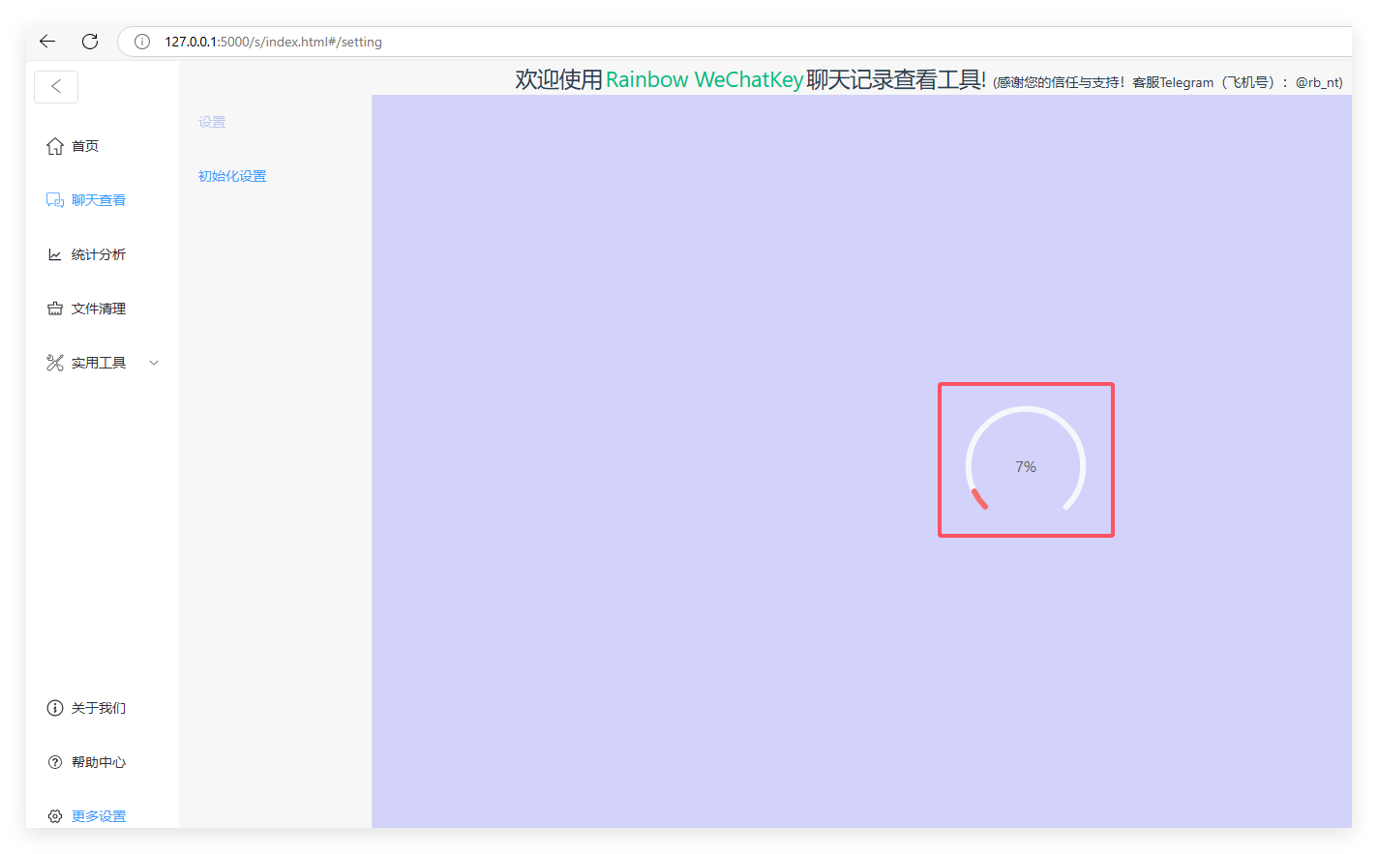The width and height of the screenshot is (1378, 854).
Task: Open 初始化设置 in the settings list
Action: click(x=232, y=176)
